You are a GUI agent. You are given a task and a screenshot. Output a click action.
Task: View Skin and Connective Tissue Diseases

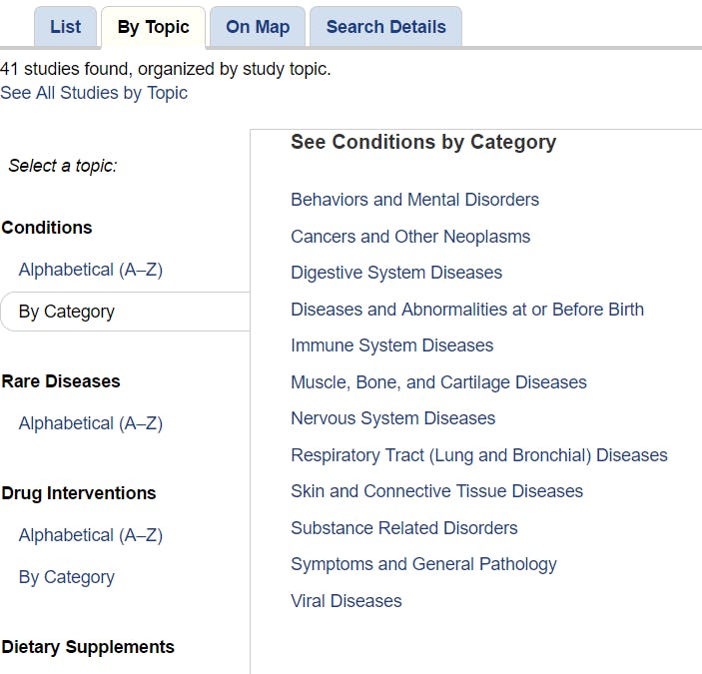point(436,491)
